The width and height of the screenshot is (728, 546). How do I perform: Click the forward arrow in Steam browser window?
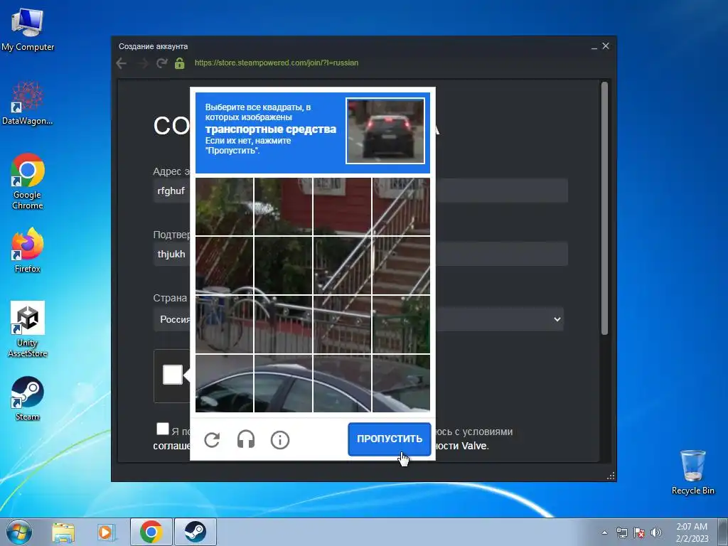[142, 63]
